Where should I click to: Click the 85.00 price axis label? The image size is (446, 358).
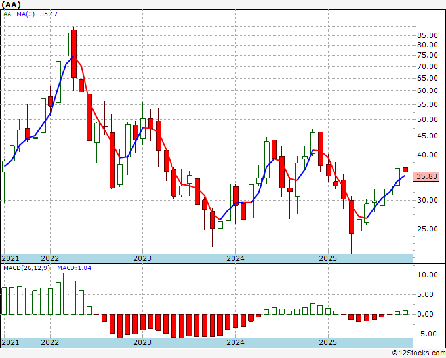[x=428, y=35]
